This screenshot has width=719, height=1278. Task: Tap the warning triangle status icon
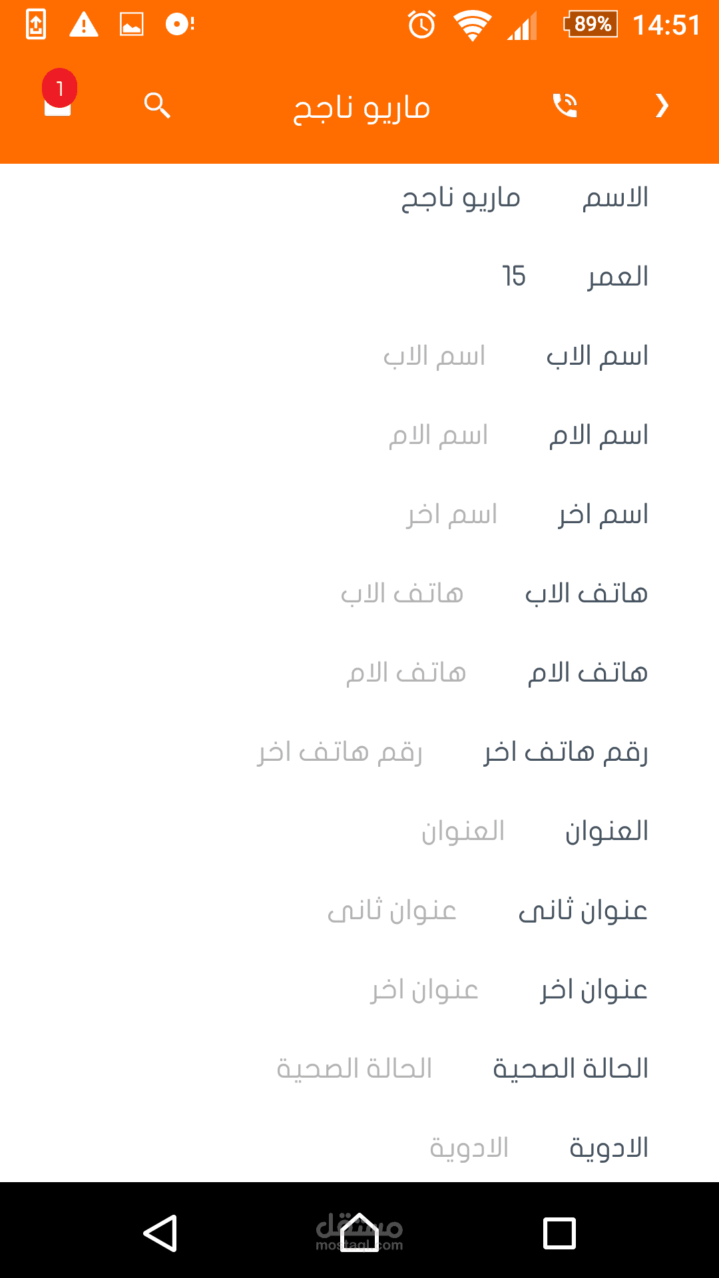(84, 25)
